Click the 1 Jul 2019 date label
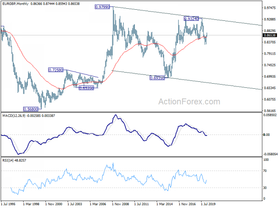Image resolution: width=278 pixels, height=208 pixels. [x=208, y=204]
